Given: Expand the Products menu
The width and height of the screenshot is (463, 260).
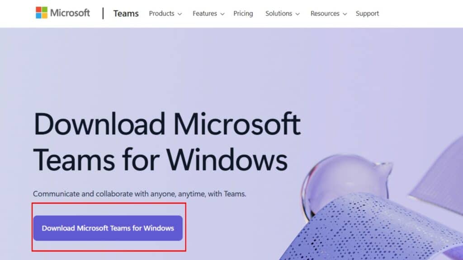Looking at the screenshot, I should 165,14.
